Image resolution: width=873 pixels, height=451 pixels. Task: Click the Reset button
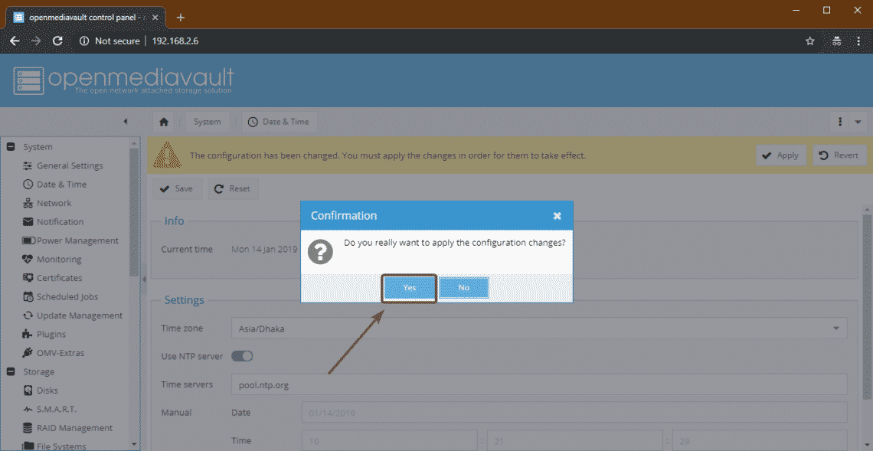click(233, 189)
